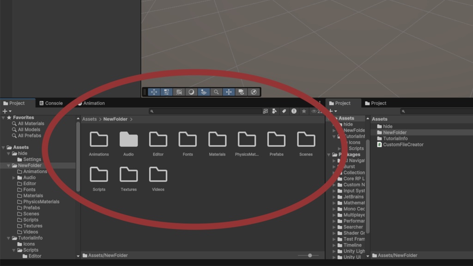
Task: Expand the Packages node in right panel
Action: point(329,154)
